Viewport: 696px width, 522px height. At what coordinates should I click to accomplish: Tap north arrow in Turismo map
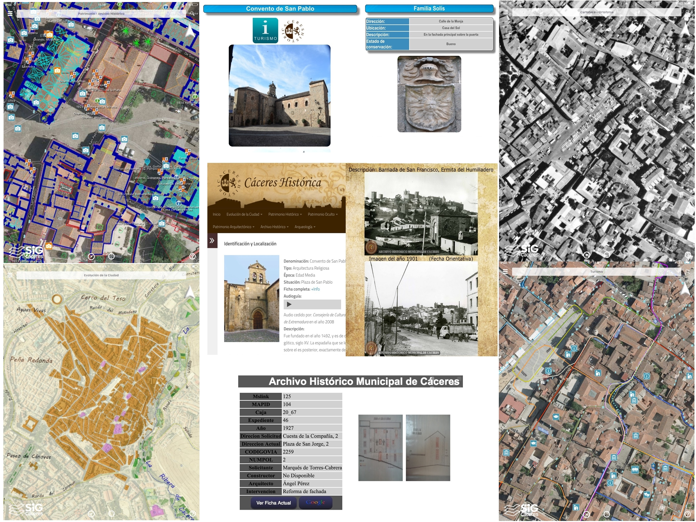click(x=685, y=289)
